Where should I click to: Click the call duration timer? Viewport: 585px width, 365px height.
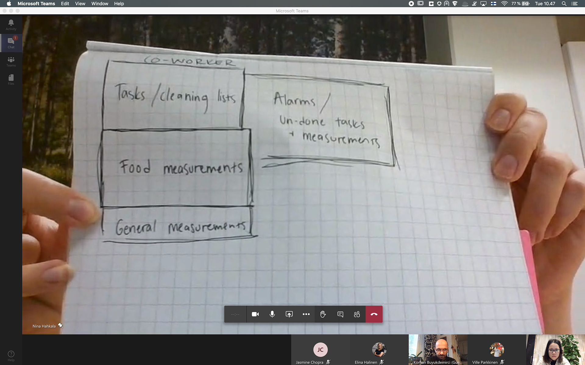pyautogui.click(x=235, y=314)
